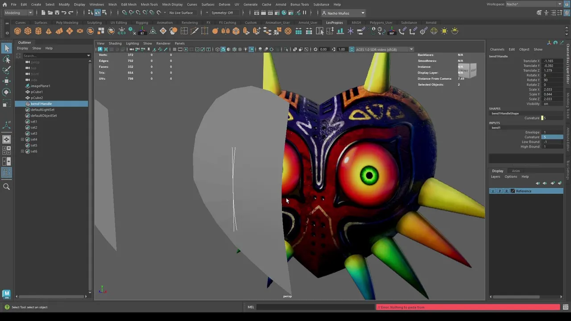
Task: Create a polygon cylinder from the shelf
Action: pos(38,31)
